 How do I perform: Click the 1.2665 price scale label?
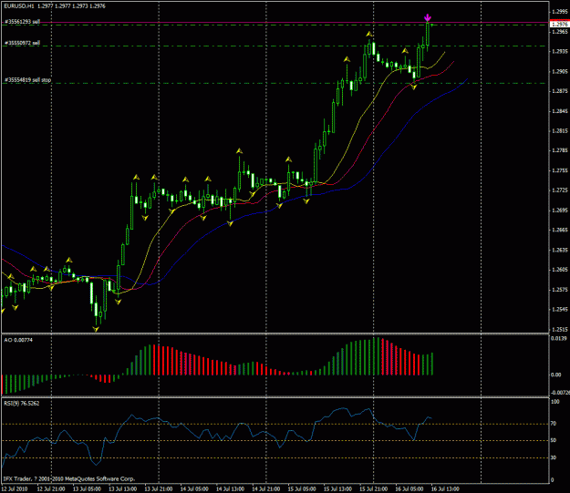pyautogui.click(x=559, y=230)
